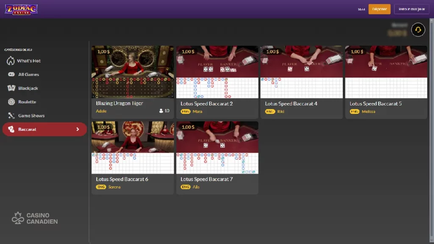Click the ENG badge on Lotus Speed Baccarat 4
The width and height of the screenshot is (434, 244).
(x=270, y=111)
